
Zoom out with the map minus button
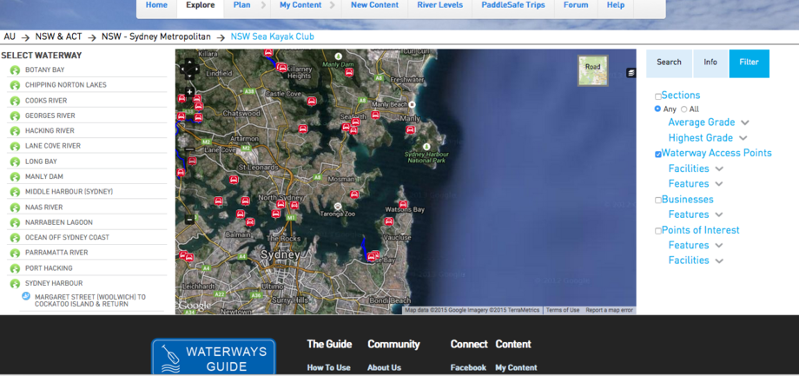tap(189, 220)
